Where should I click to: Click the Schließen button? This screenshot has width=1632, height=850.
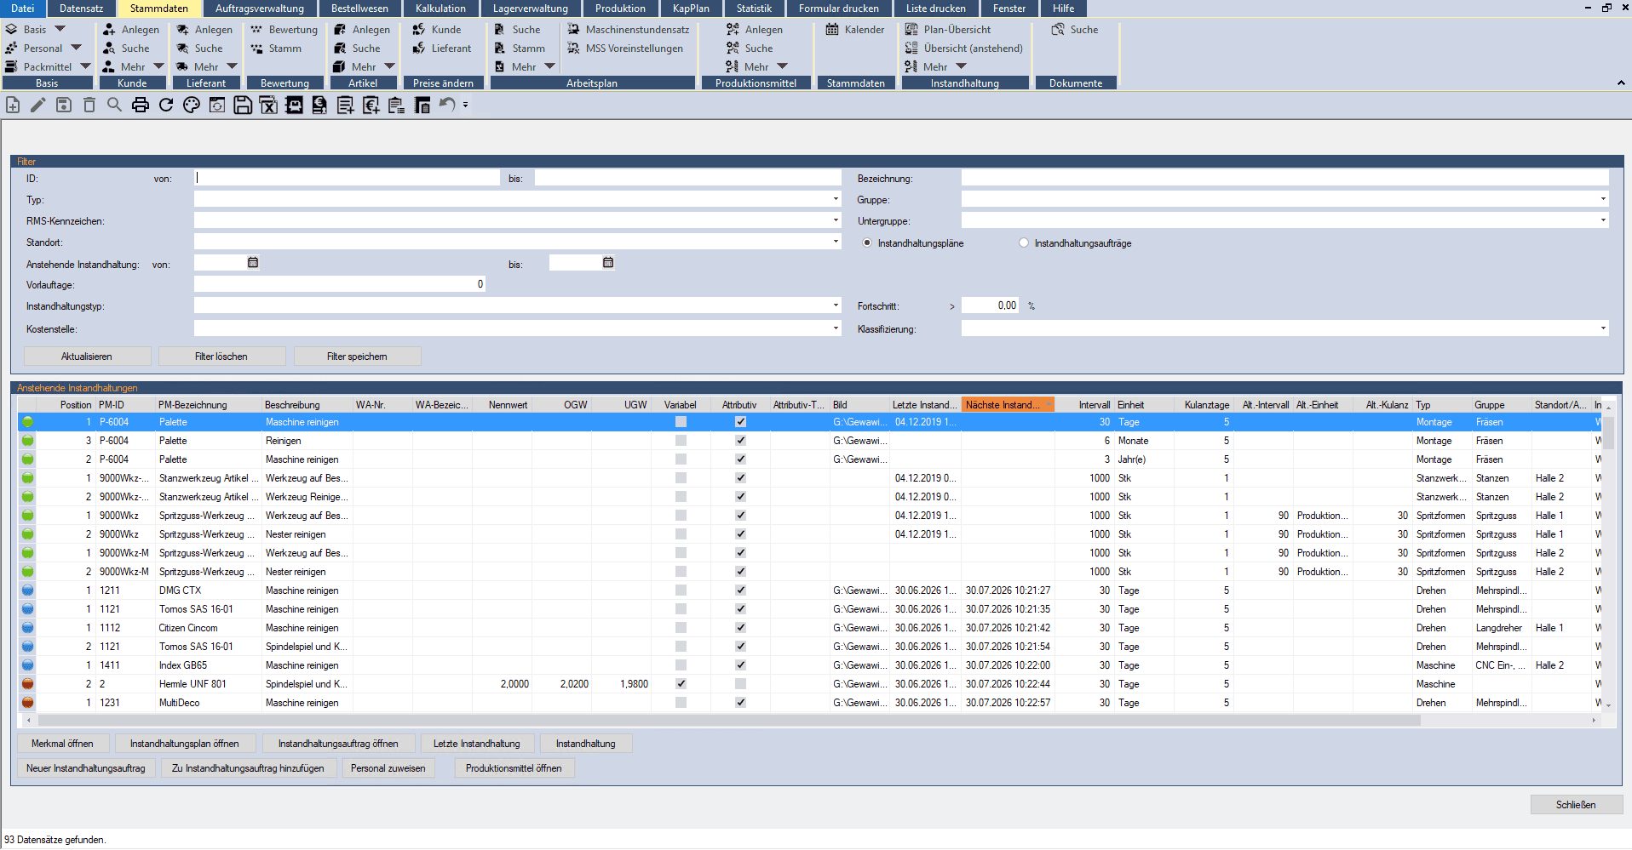[x=1576, y=805]
